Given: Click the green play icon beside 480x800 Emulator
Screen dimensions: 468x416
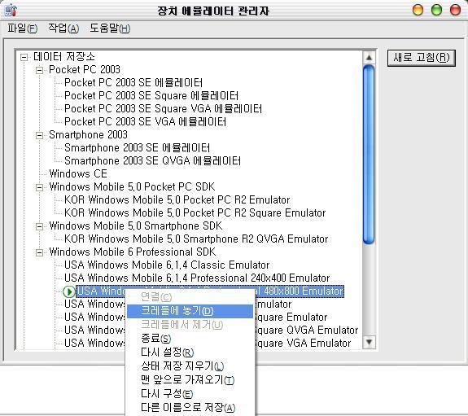Looking at the screenshot, I should [x=69, y=291].
